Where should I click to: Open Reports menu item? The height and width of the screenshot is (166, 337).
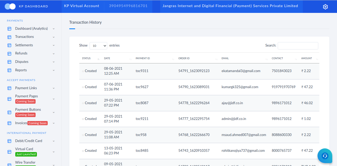[x=21, y=70]
